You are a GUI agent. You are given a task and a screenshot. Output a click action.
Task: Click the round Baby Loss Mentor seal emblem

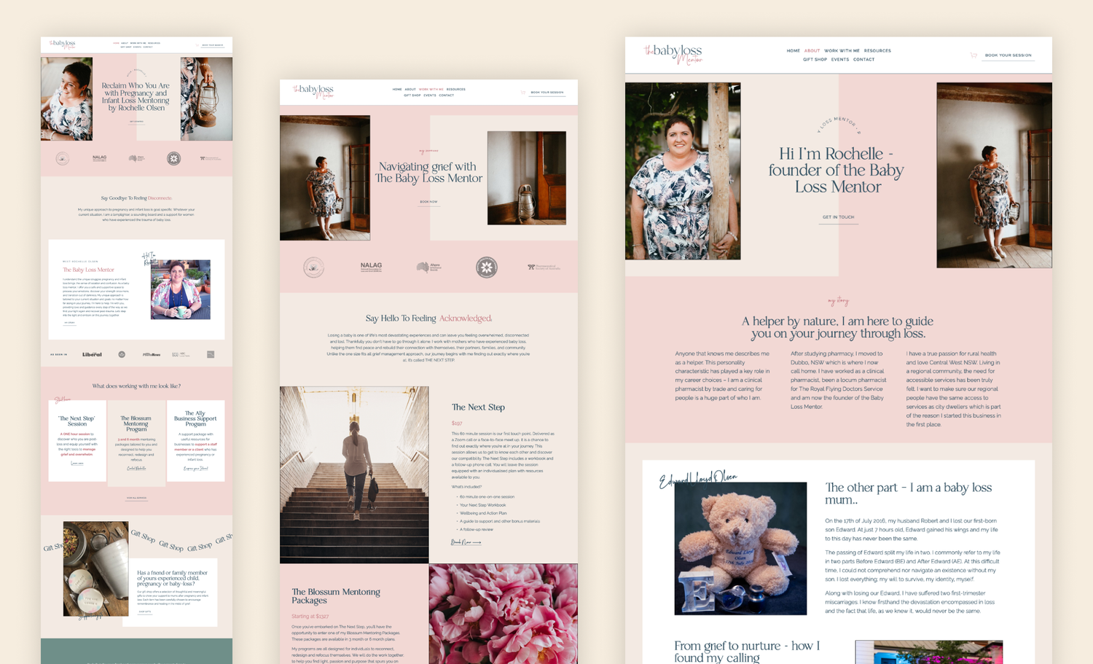[x=313, y=267]
